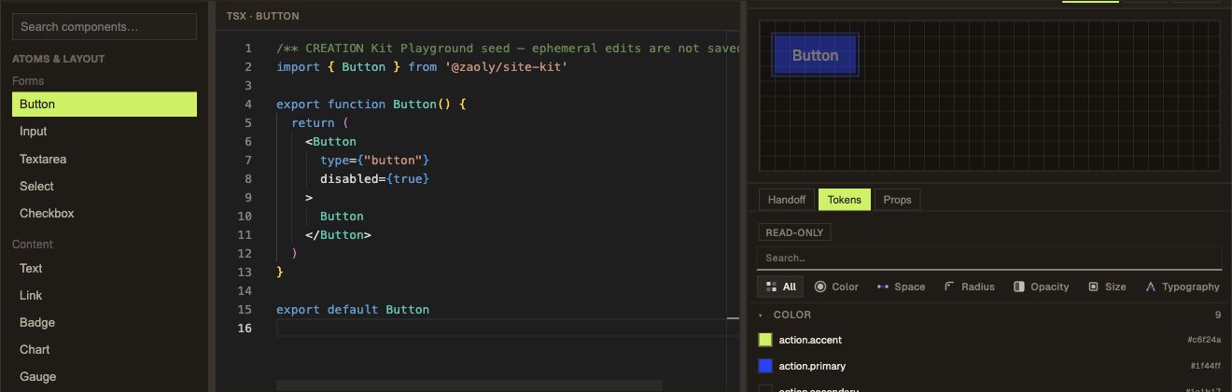
Task: Switch to the Props tab
Action: 897,200
